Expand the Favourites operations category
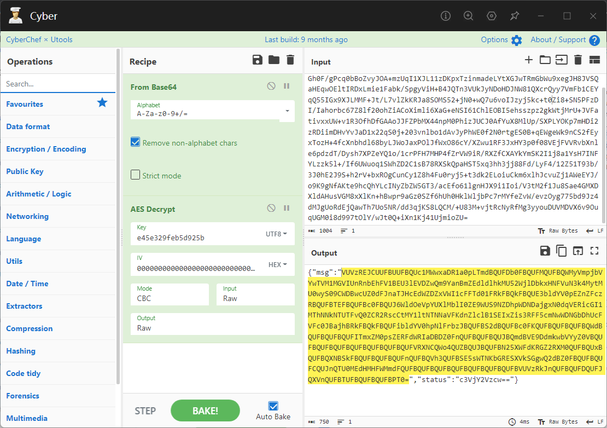 58,104
